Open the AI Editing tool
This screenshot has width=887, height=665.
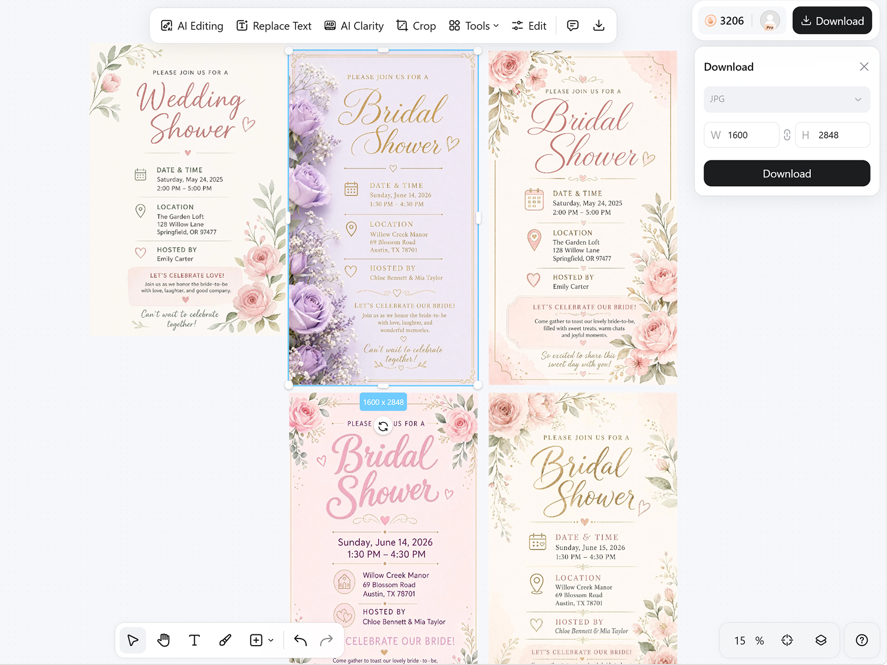(x=192, y=26)
